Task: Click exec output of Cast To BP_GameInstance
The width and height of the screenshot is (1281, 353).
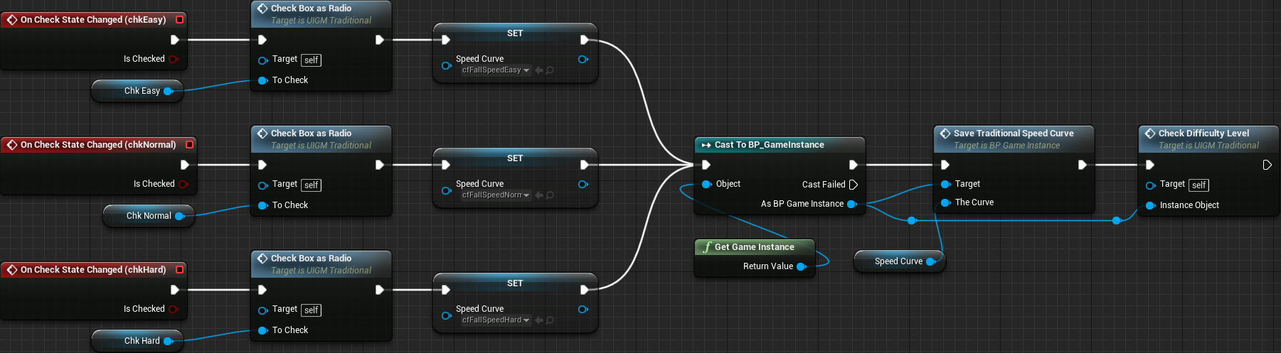Action: [854, 165]
